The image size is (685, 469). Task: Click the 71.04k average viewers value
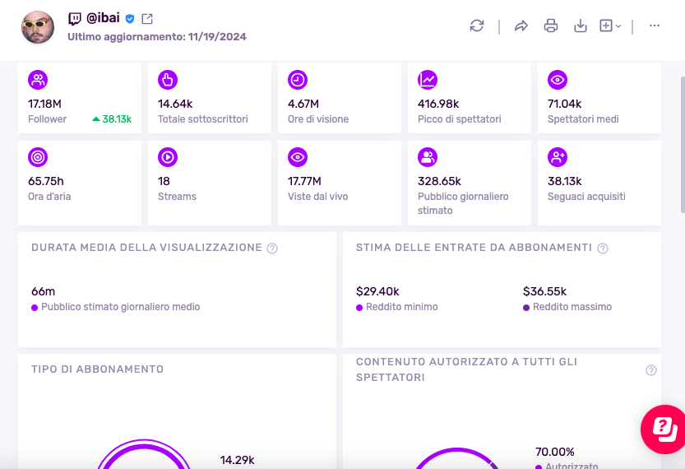(564, 104)
